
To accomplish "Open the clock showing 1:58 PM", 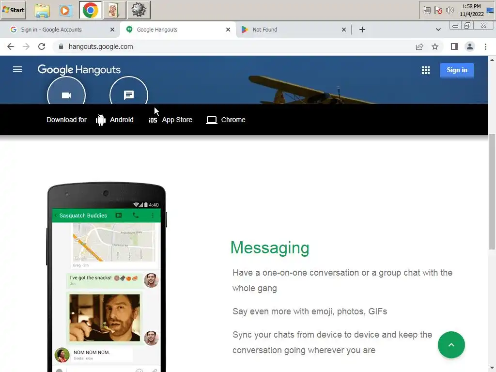I will pyautogui.click(x=471, y=10).
